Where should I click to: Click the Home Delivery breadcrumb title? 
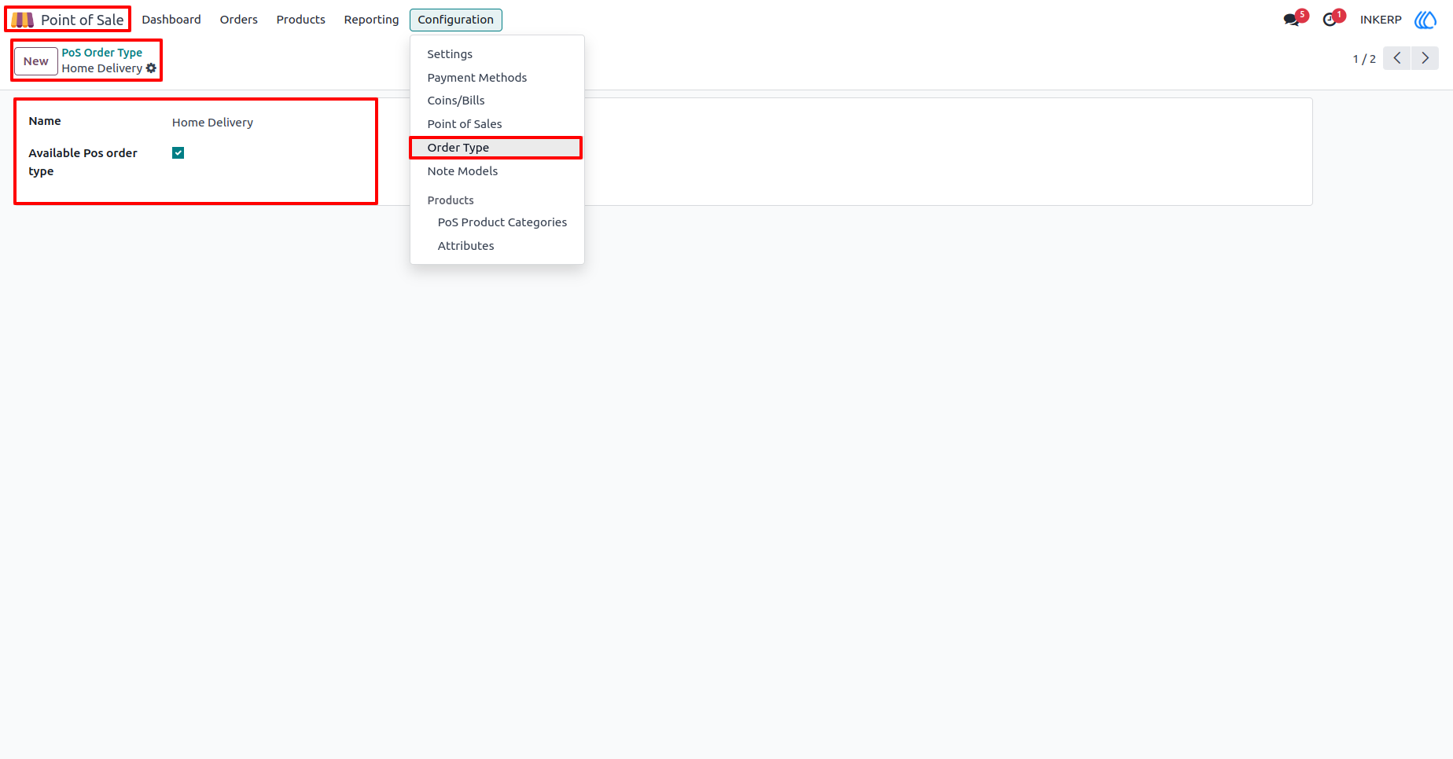102,68
